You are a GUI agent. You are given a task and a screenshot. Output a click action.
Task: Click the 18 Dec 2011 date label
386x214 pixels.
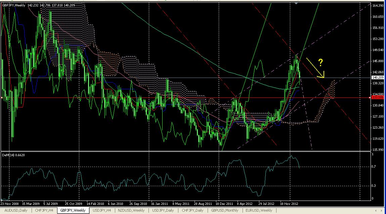224,204
